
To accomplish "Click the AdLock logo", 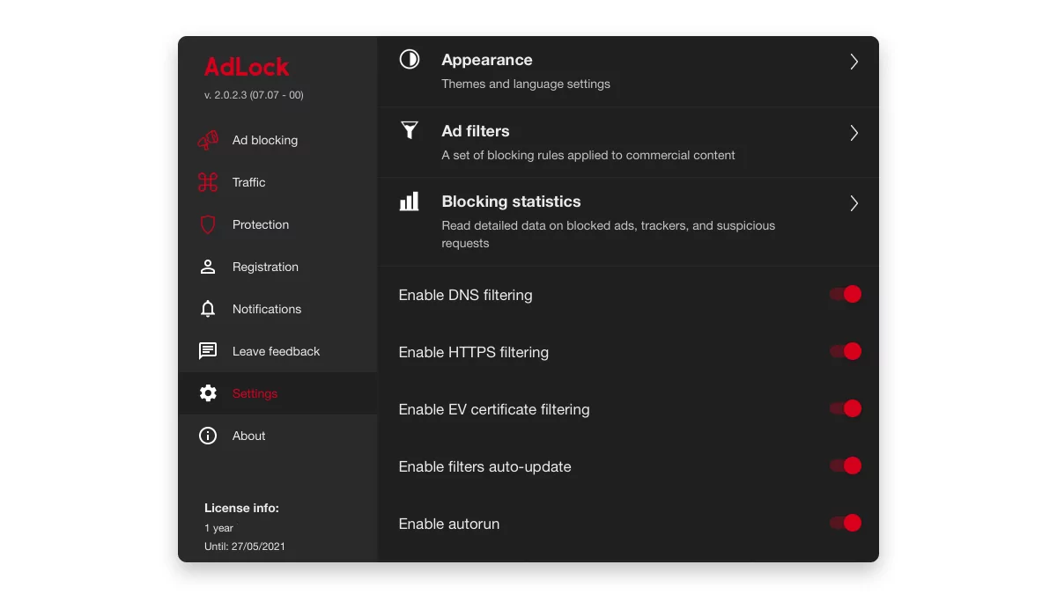I will (x=247, y=67).
